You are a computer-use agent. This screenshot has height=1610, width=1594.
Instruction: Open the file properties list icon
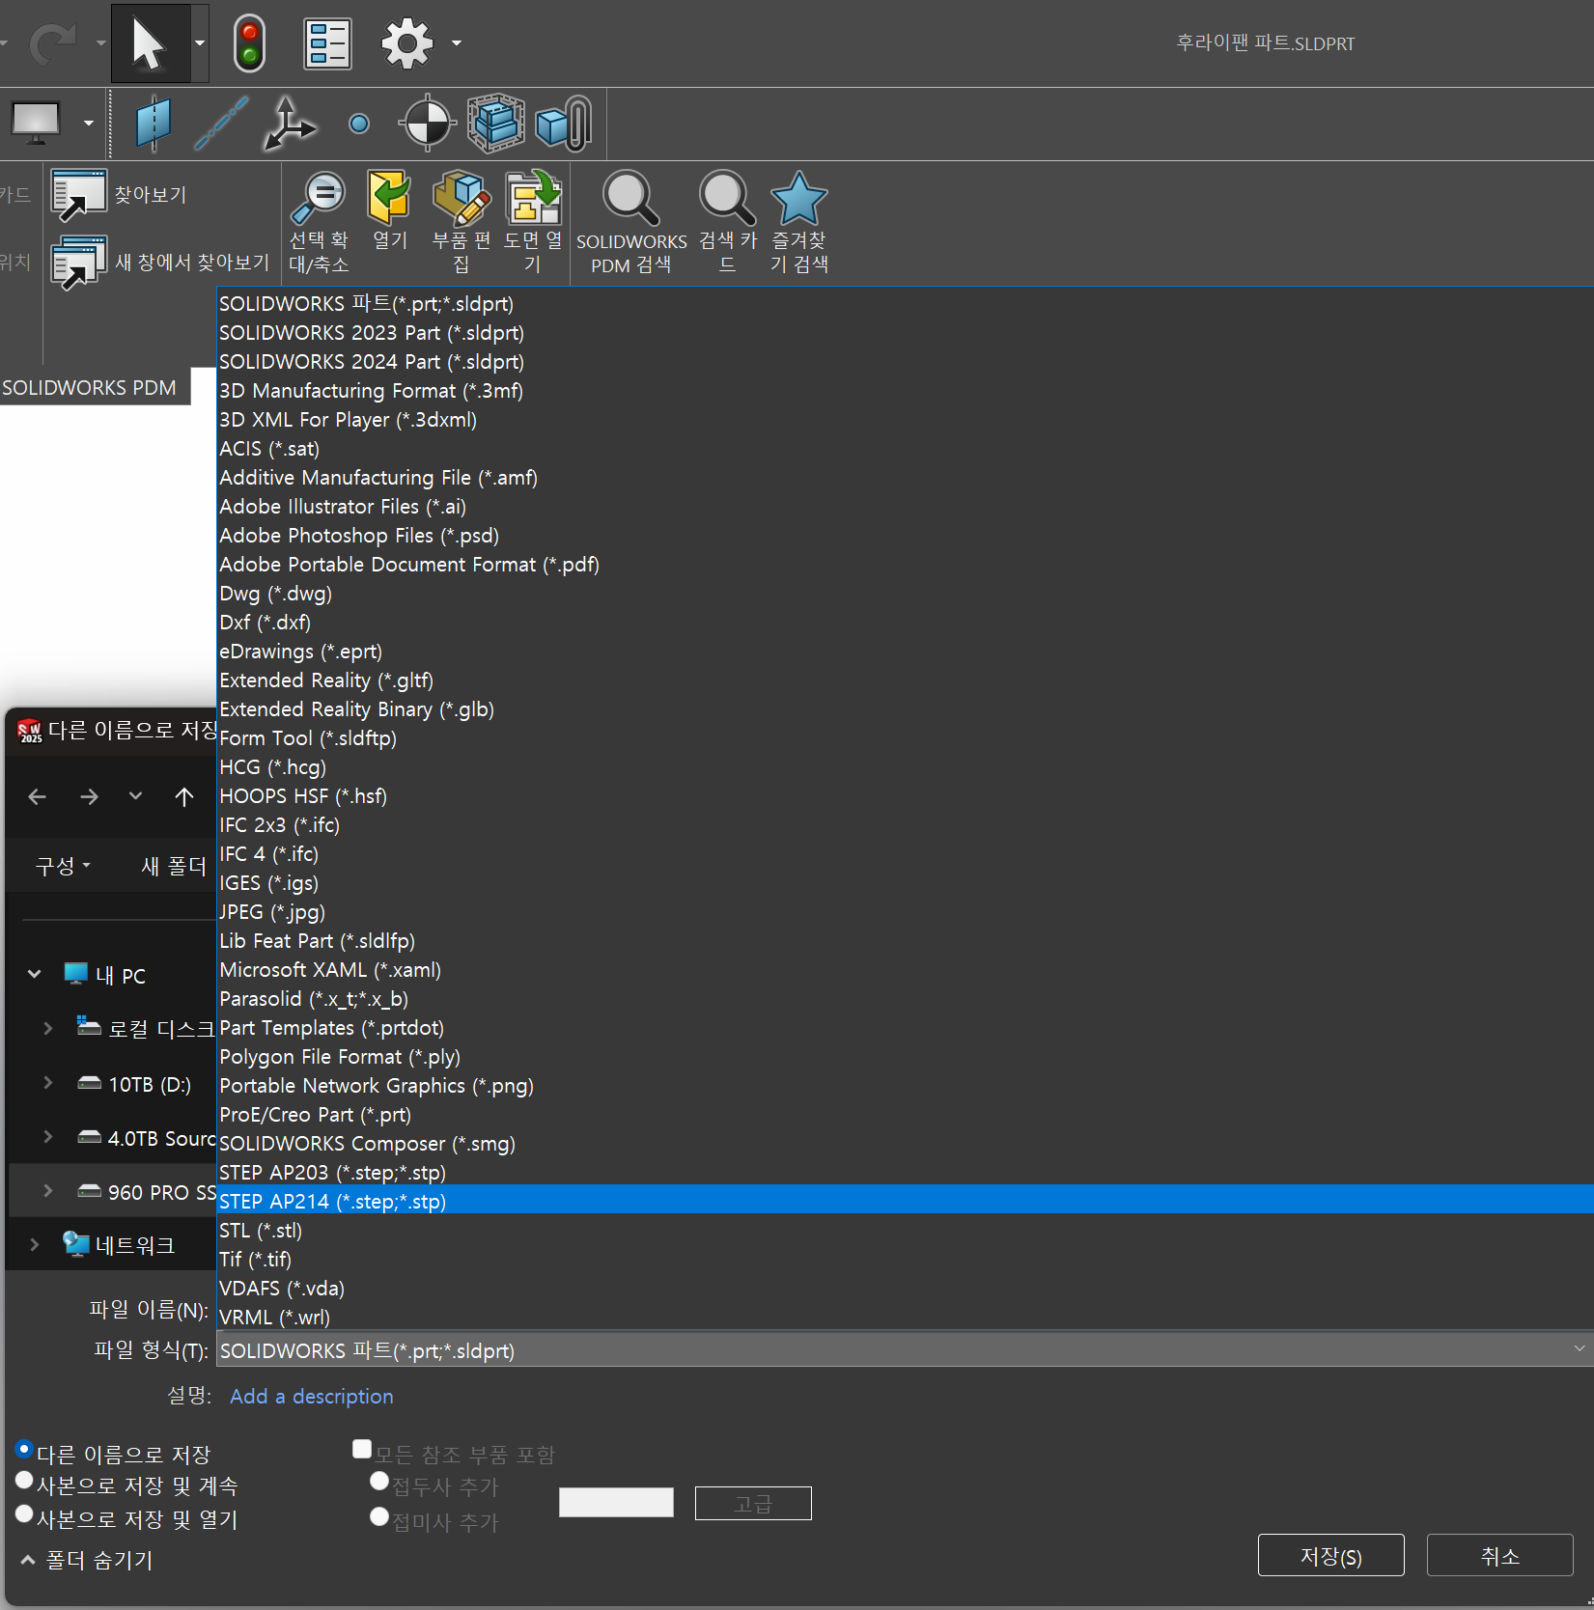tap(327, 43)
